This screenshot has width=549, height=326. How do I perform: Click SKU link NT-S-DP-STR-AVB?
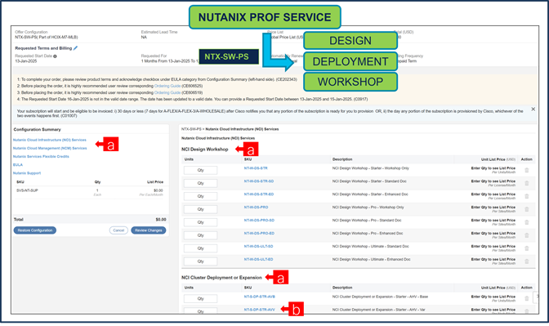(260, 297)
